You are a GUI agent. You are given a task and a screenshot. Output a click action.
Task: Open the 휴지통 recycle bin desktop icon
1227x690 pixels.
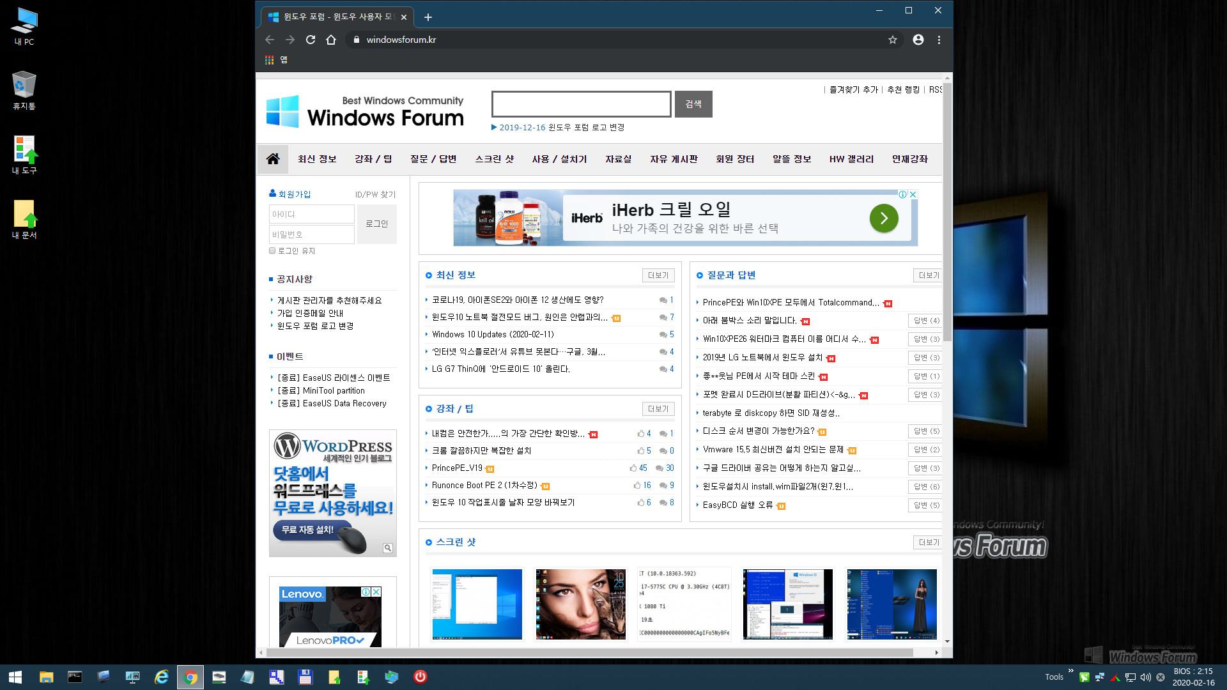tap(24, 91)
